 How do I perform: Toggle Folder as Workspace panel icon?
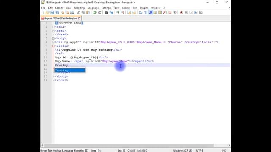click(170, 12)
